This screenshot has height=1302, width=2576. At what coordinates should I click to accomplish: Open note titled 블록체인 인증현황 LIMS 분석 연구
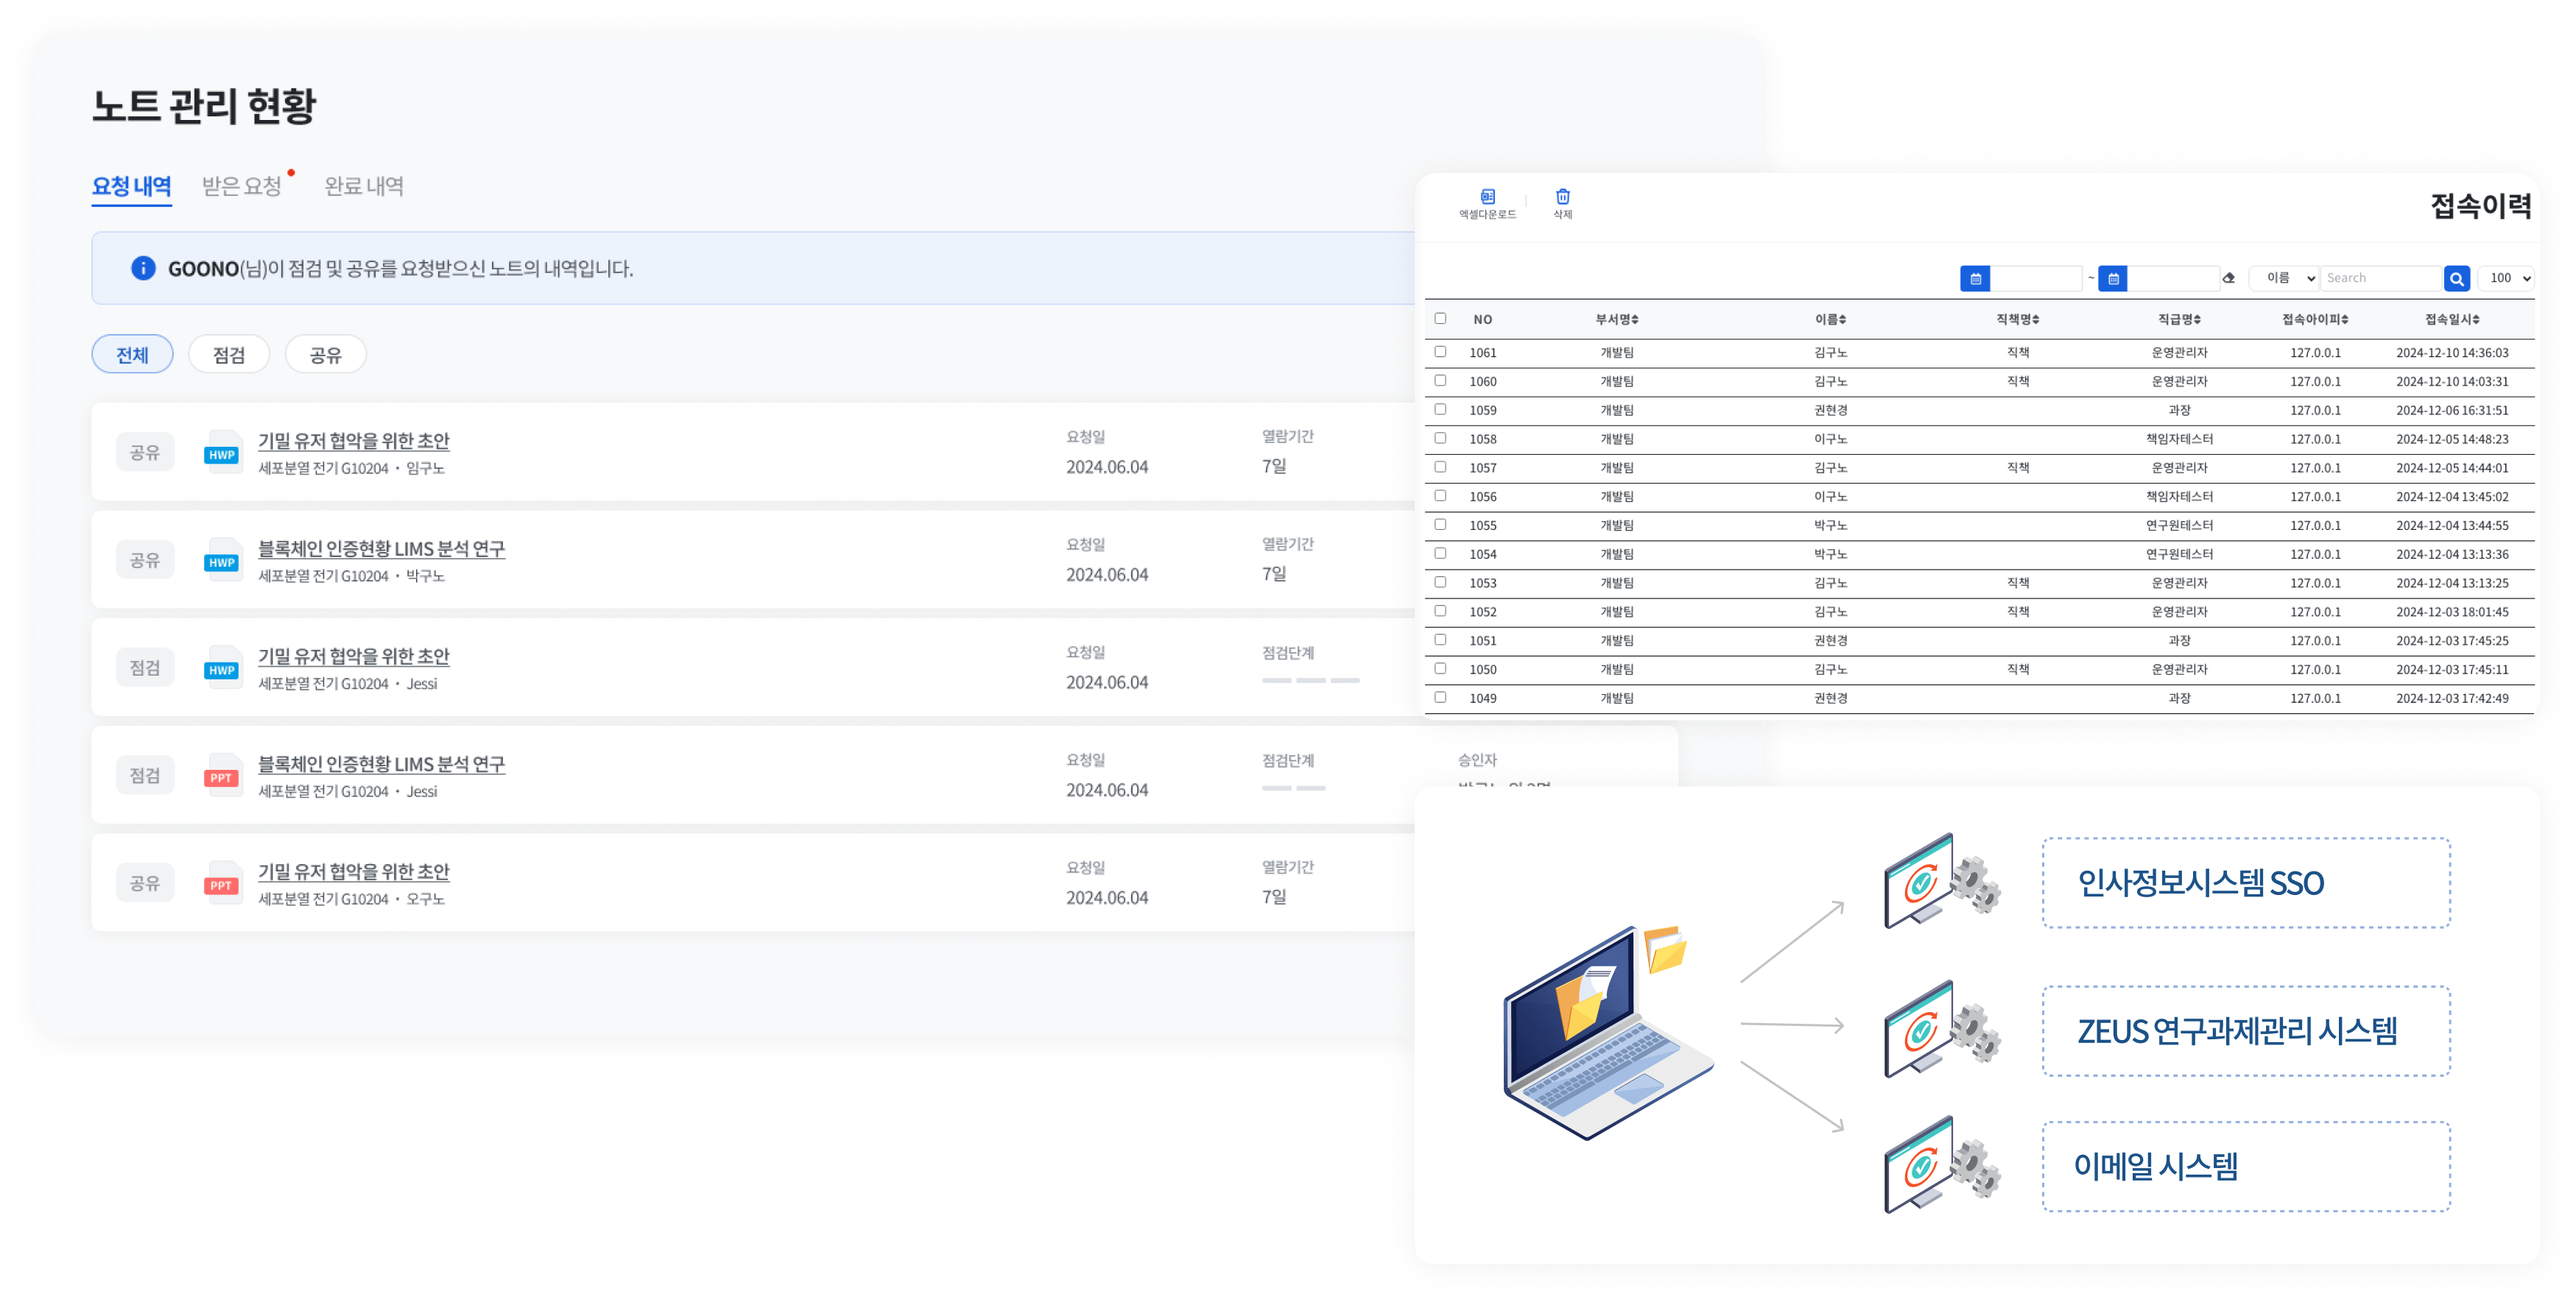[x=381, y=548]
